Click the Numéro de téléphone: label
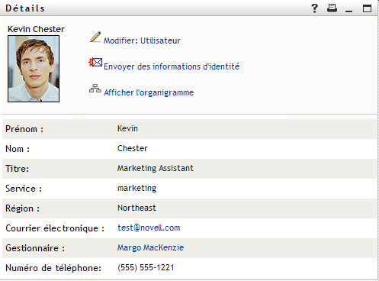The image size is (379, 281). click(x=53, y=268)
